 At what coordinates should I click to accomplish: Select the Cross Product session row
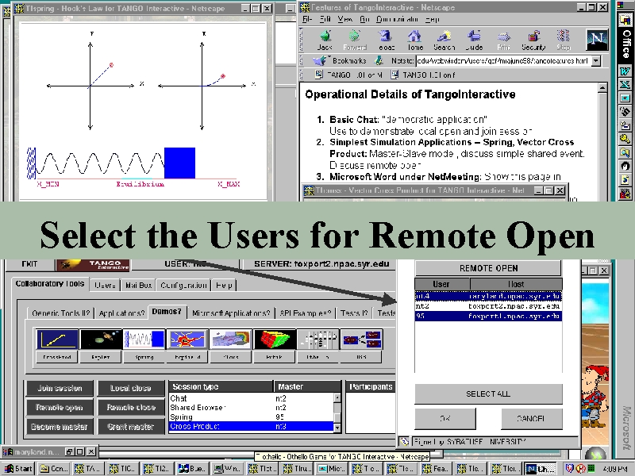[x=251, y=426]
